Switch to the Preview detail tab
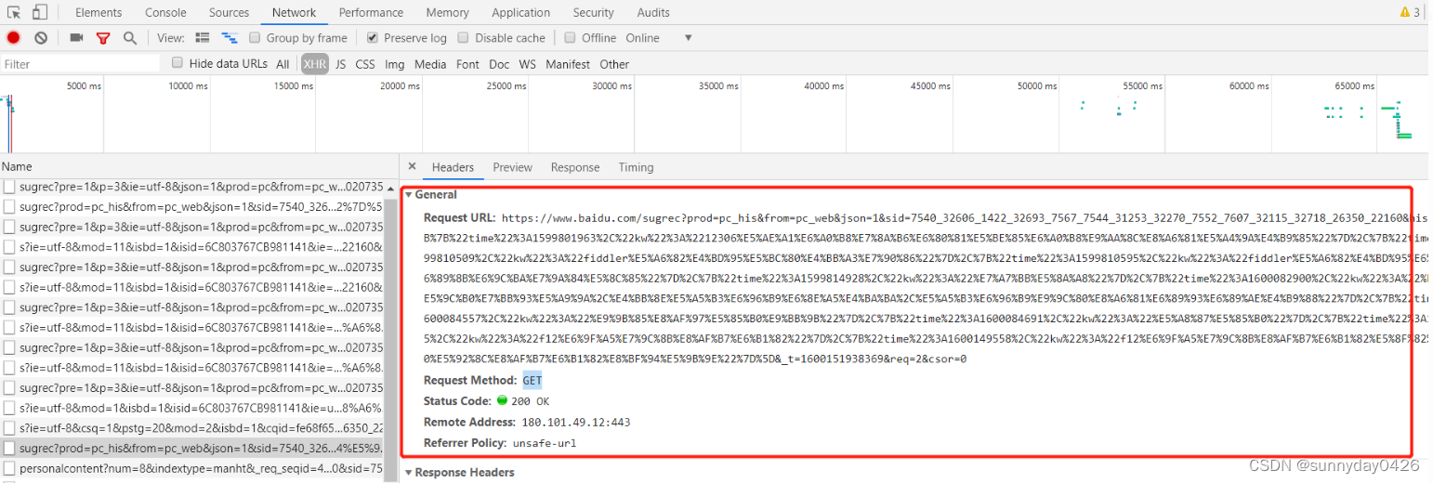 coord(512,167)
